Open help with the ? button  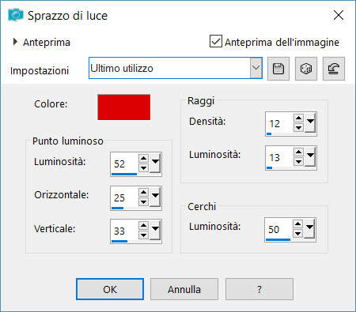(259, 289)
